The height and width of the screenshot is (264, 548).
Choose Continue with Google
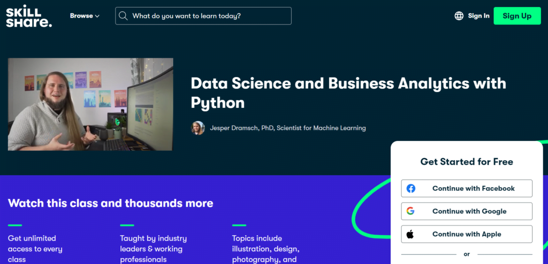click(x=467, y=211)
